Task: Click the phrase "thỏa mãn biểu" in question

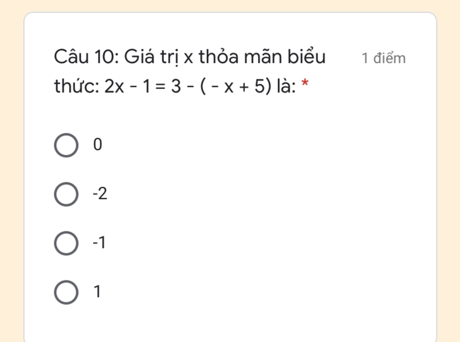Action: pos(262,57)
